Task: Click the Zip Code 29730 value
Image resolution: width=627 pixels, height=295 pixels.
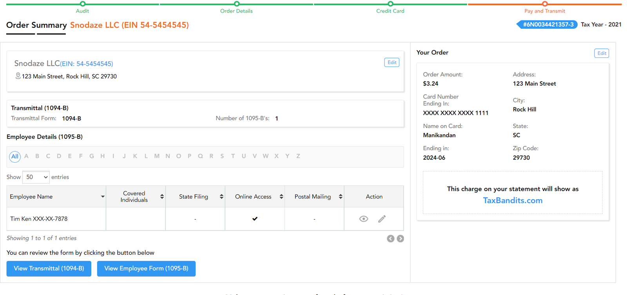Action: point(521,158)
